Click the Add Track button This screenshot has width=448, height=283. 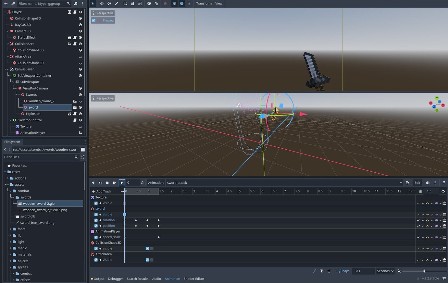click(x=102, y=191)
